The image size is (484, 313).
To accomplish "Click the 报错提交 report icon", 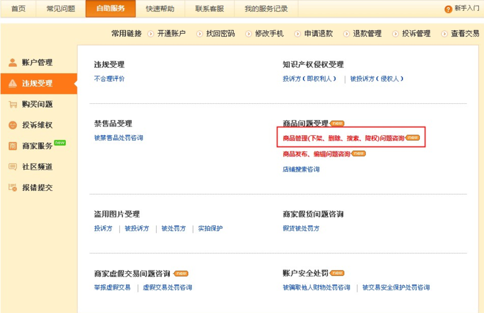I will (x=13, y=188).
